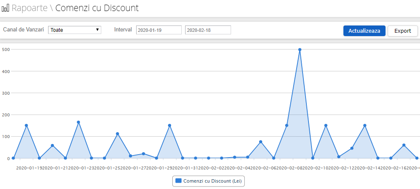This screenshot has width=420, height=189.
Task: Click the bar chart icon beside Rapoarte
Action: (6, 8)
